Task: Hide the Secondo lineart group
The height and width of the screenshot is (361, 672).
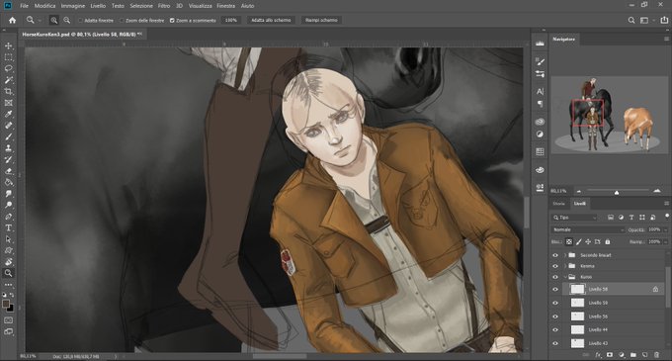Action: pos(555,255)
